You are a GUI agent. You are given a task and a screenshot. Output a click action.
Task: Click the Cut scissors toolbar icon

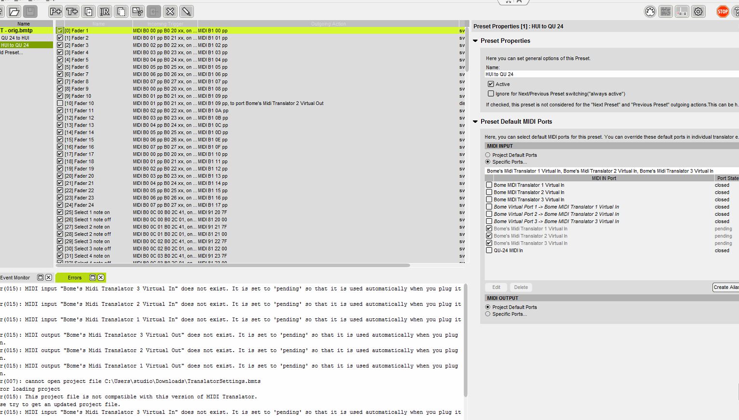(x=137, y=12)
